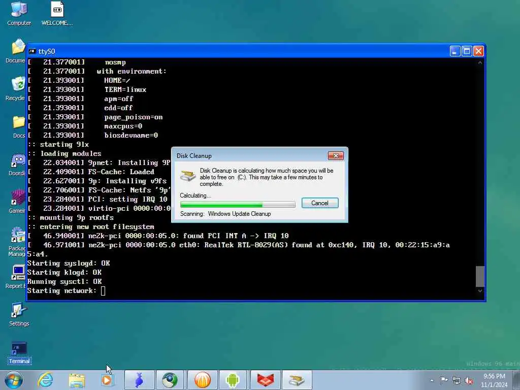
Task: Click the Disk Cleanup broom icon
Action: [188, 175]
